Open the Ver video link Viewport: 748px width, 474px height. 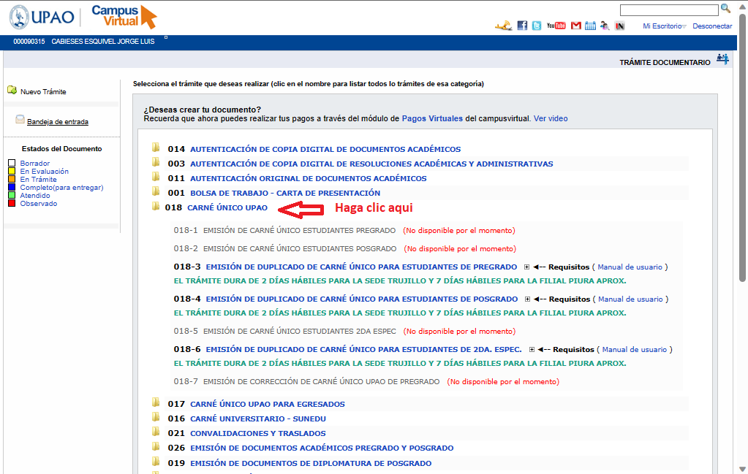click(551, 118)
